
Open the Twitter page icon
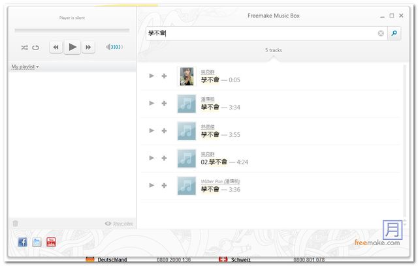coord(37,242)
